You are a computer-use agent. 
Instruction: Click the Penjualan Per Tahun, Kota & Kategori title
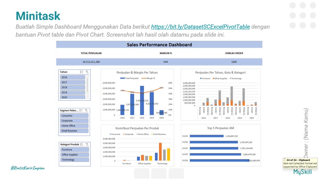(x=220, y=72)
